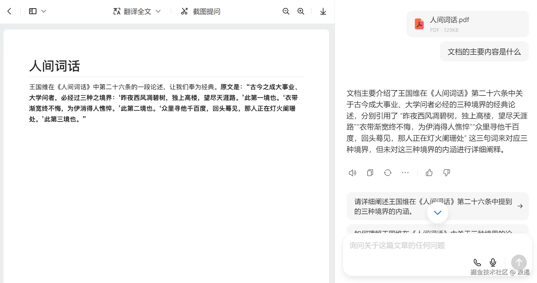Regenerate the response
The height and width of the screenshot is (283, 537).
point(388,173)
